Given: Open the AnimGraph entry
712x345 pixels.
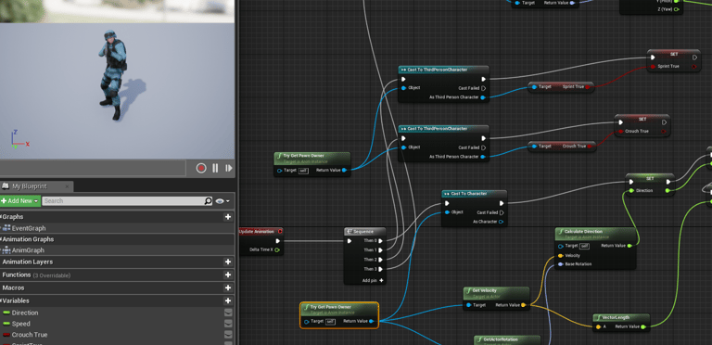Looking at the screenshot, I should click(x=28, y=250).
